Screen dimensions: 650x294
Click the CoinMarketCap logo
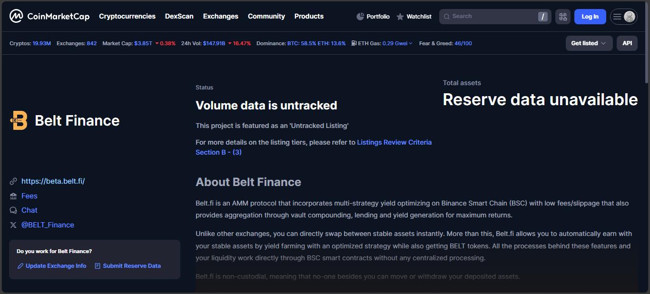click(x=49, y=17)
